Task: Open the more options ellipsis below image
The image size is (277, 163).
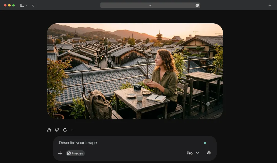Action: (73, 130)
